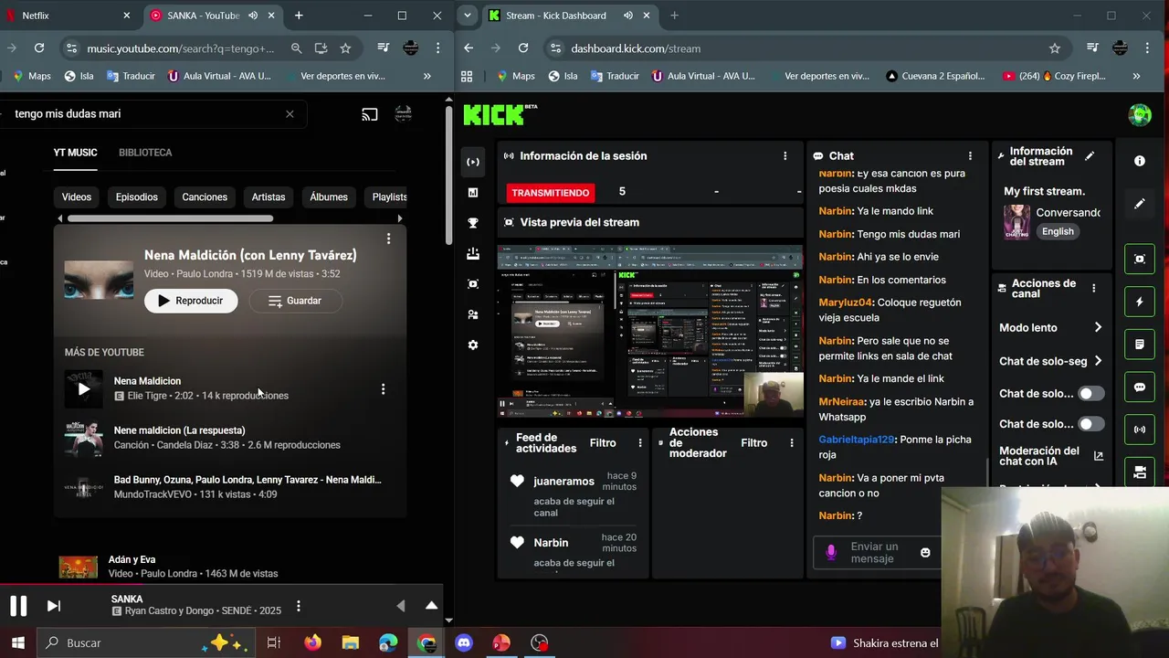
Task: Click the Reproducir button
Action: click(x=191, y=301)
